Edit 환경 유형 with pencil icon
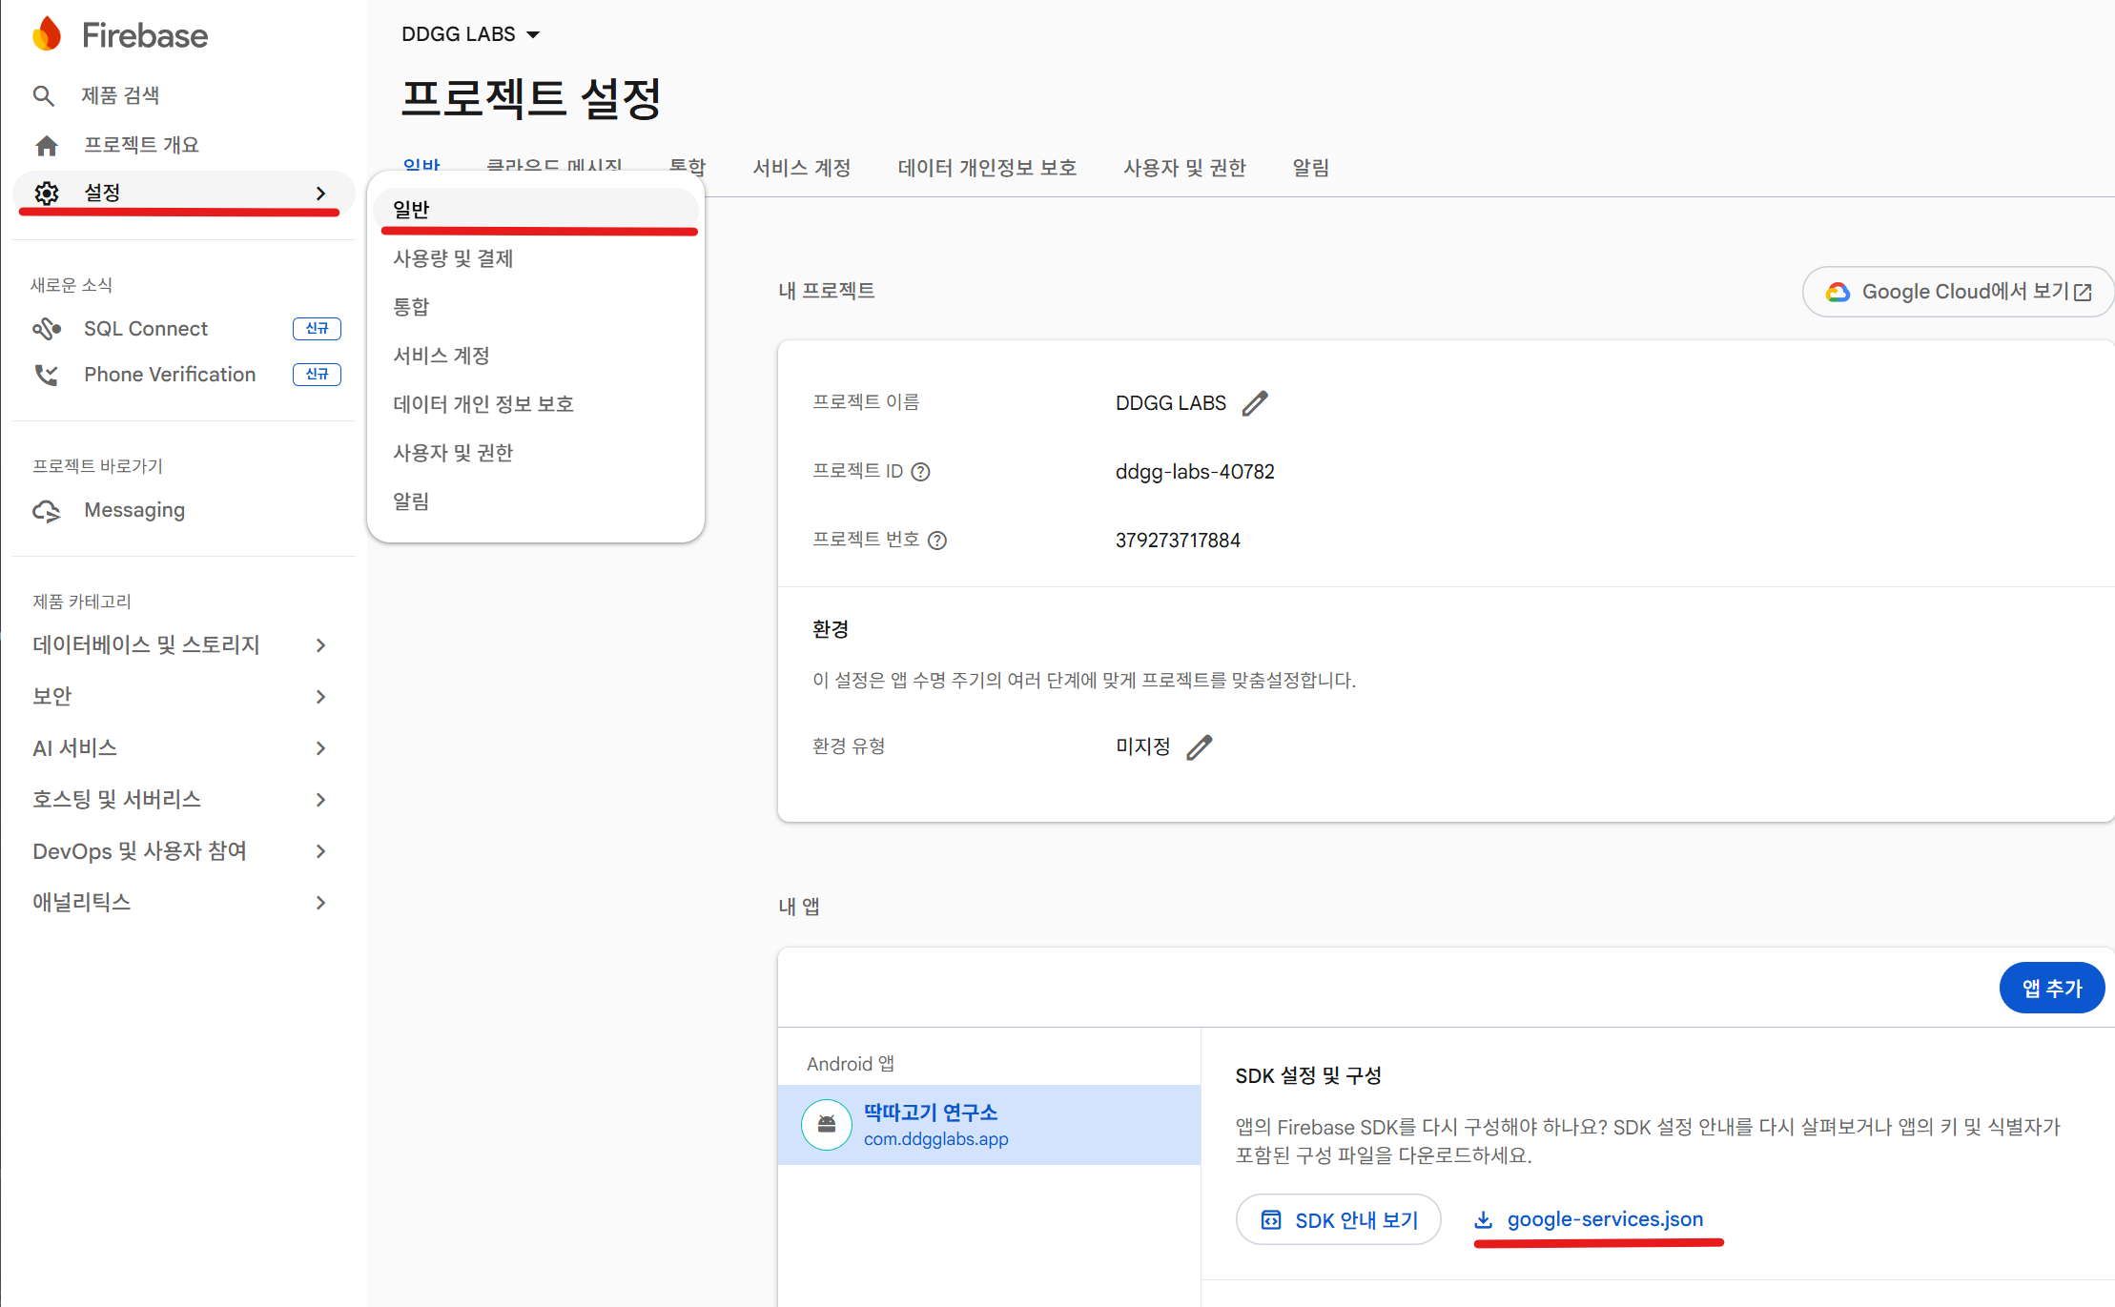The height and width of the screenshot is (1307, 2115). coord(1200,747)
